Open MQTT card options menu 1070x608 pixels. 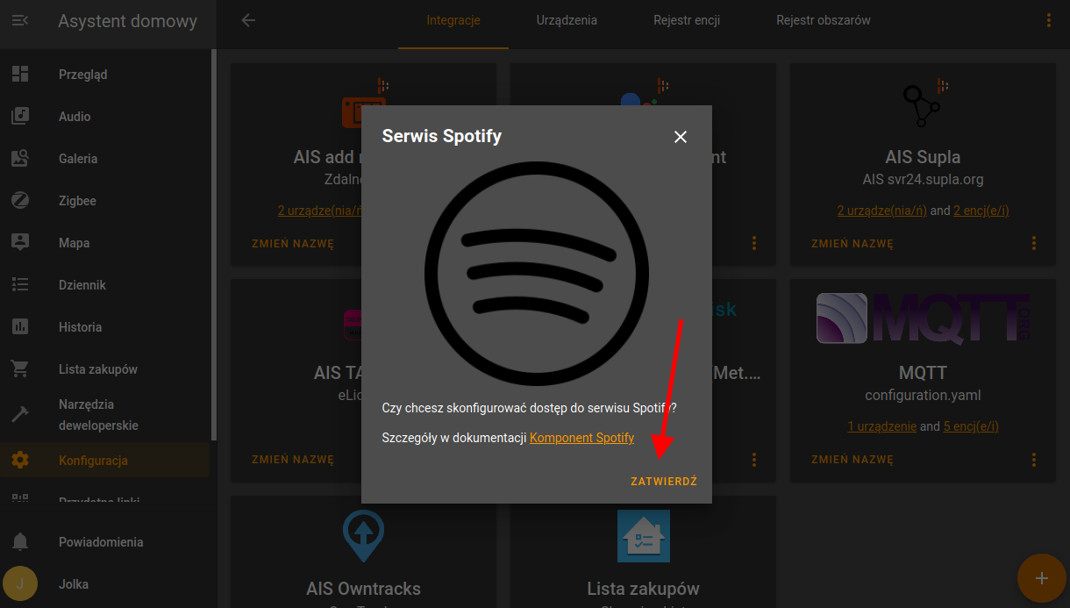click(x=1034, y=459)
